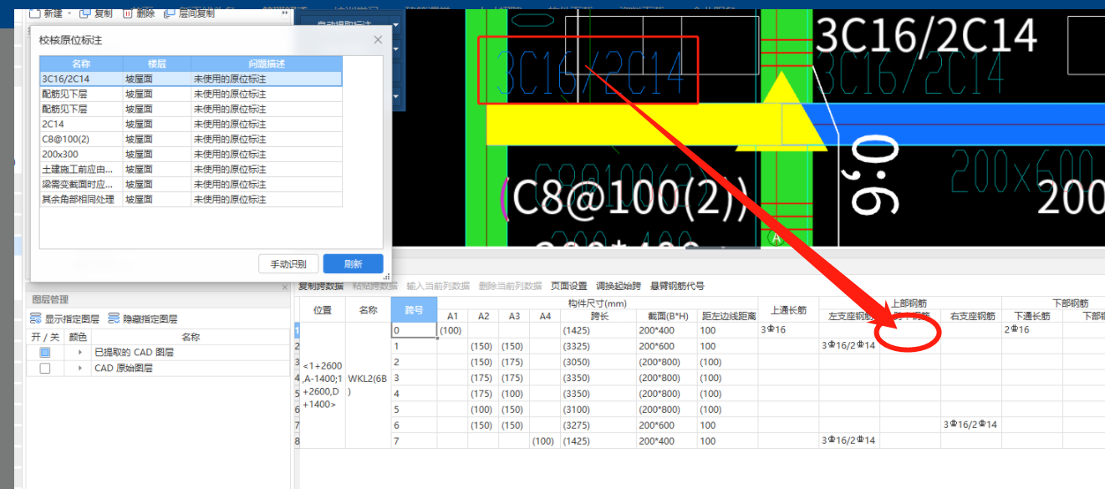Image resolution: width=1105 pixels, height=489 pixels.
Task: Click the 截面(B*H) column header
Action: [x=666, y=316]
